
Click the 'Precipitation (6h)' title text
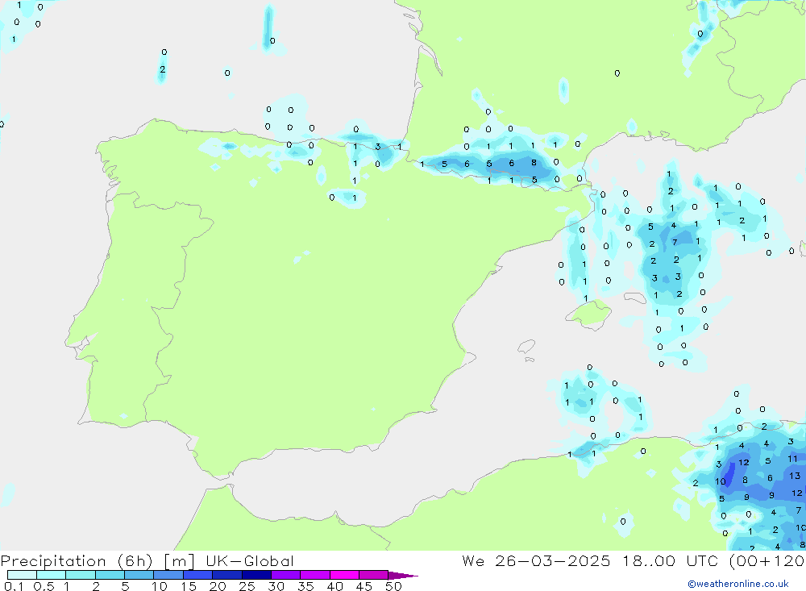tap(77, 561)
